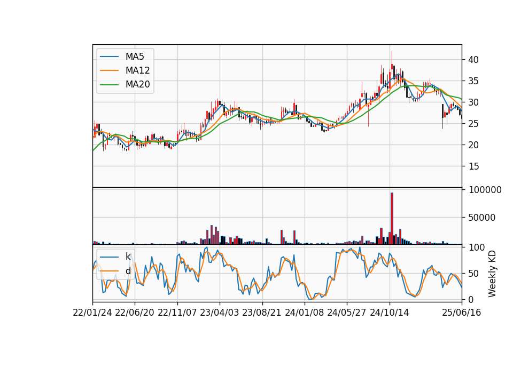The image size is (513, 368).
Task: Click the 25/06/16 date tick label
Action: (x=462, y=313)
